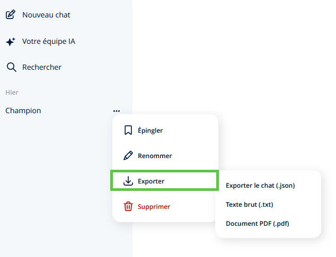Screen dimensions: 336x257
Task: Click the sparkle icon beside Votre équipe IA
Action: (x=11, y=41)
